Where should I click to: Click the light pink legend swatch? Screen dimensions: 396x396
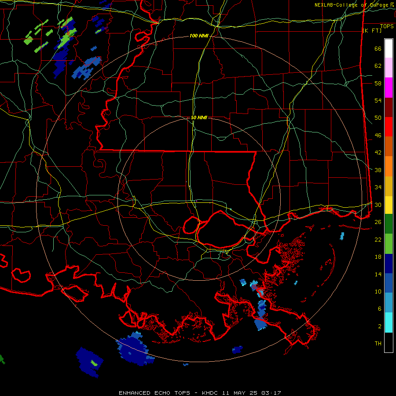(389, 68)
